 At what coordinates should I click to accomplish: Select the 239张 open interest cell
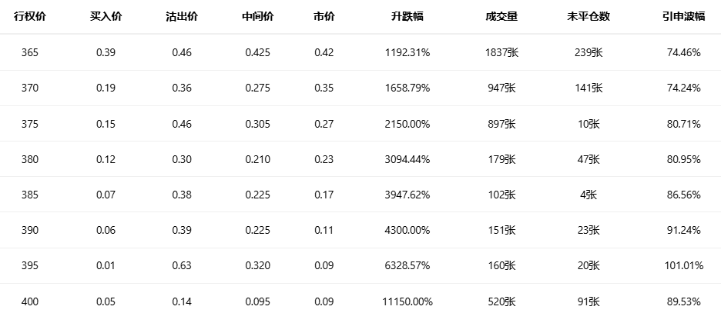point(589,52)
